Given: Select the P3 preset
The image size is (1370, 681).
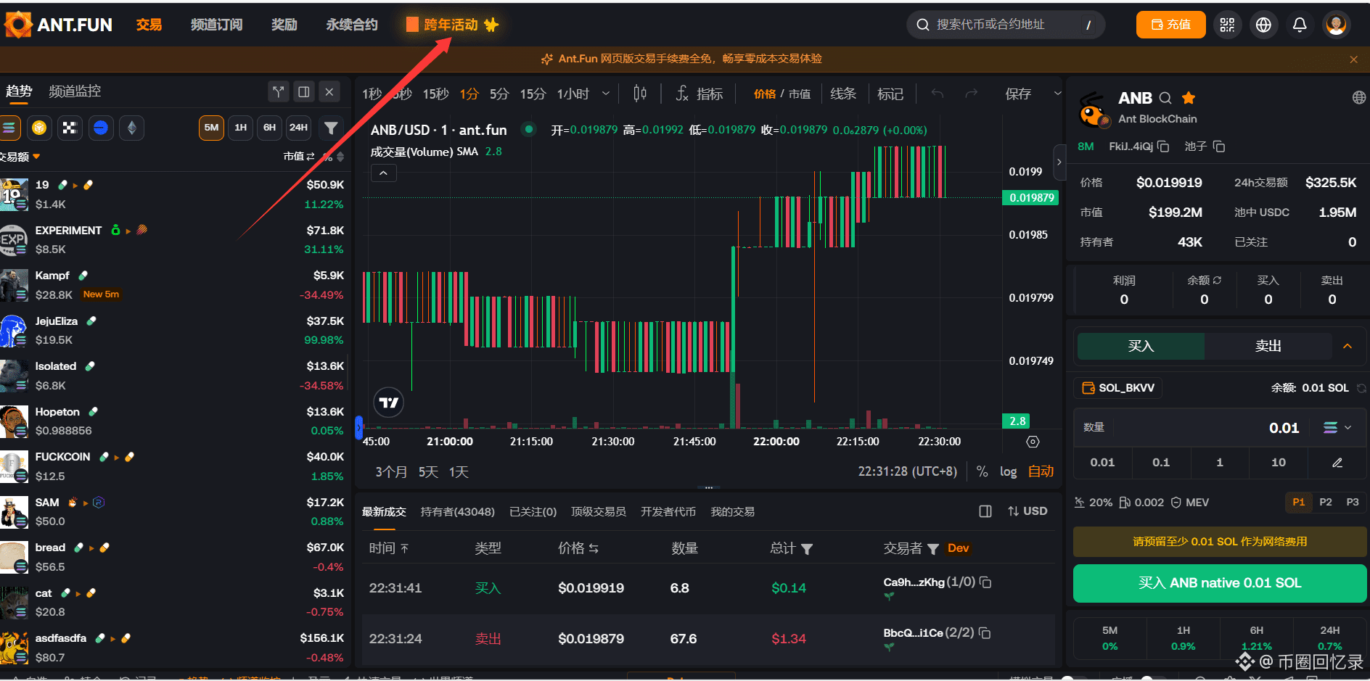Looking at the screenshot, I should click(1353, 502).
